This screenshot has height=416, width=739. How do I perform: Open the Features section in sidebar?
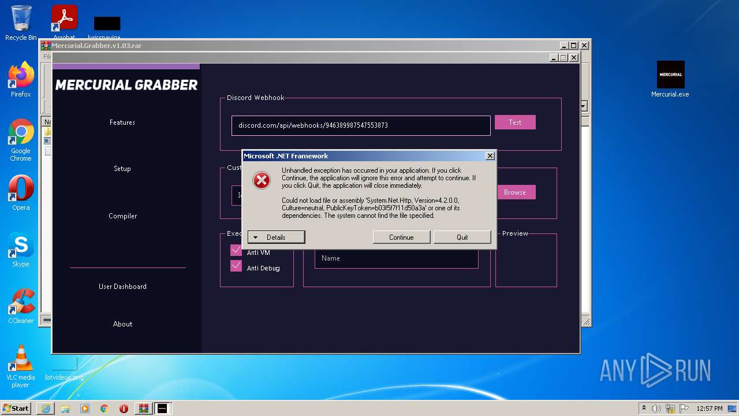[x=122, y=122]
